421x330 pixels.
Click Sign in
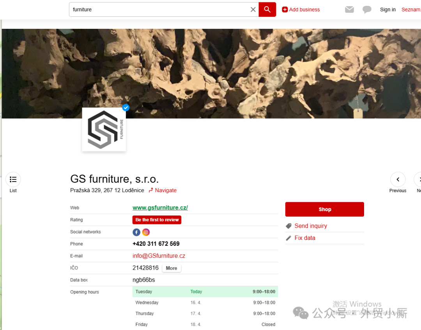388,10
